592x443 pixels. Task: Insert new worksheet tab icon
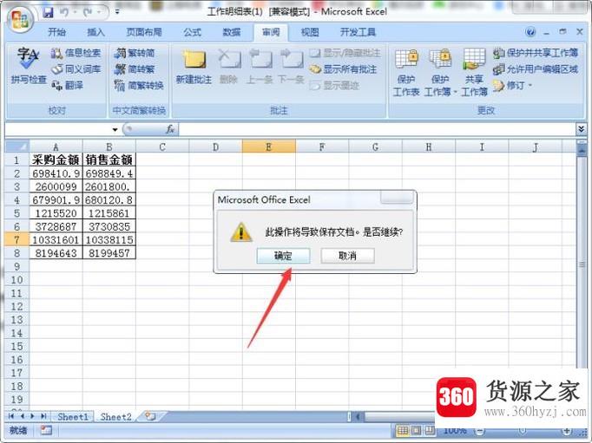coord(150,416)
